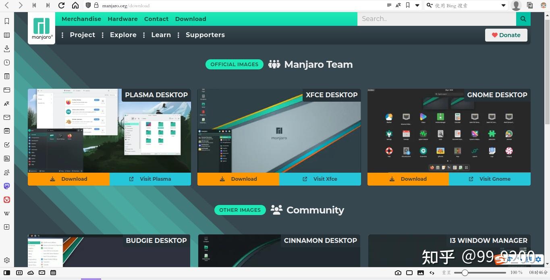Viewport: 550px width, 280px height.
Task: Open the Mail panel in sidebar
Action: point(7,117)
